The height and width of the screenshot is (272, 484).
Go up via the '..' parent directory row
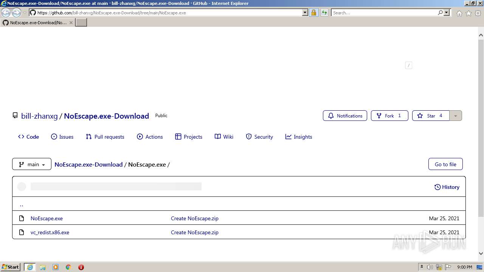239,204
